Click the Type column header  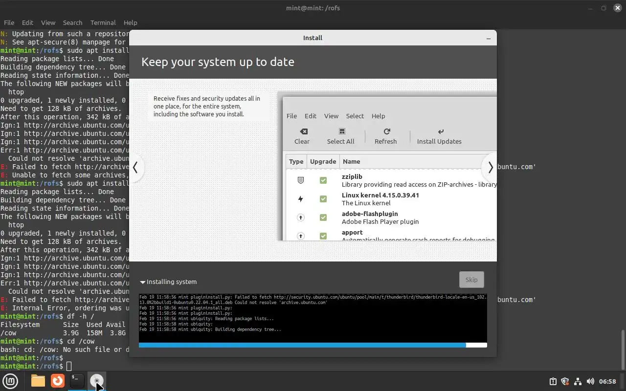click(296, 161)
